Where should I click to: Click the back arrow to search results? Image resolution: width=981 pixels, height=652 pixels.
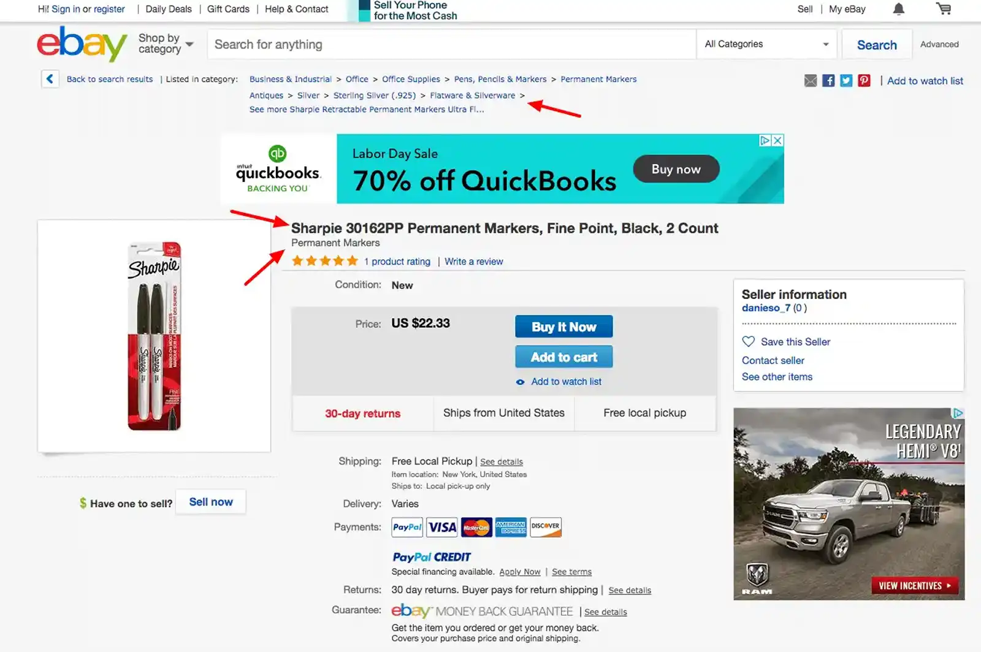(x=50, y=78)
